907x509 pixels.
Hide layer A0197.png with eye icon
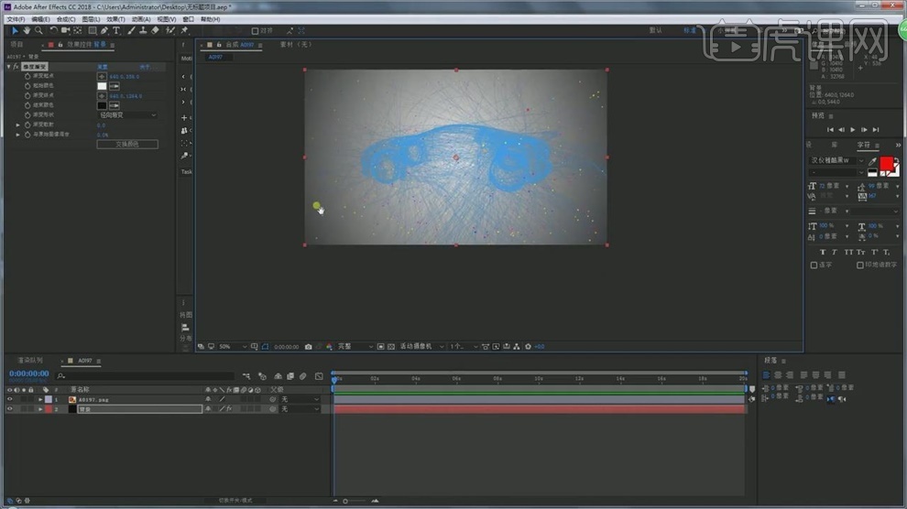click(x=9, y=399)
